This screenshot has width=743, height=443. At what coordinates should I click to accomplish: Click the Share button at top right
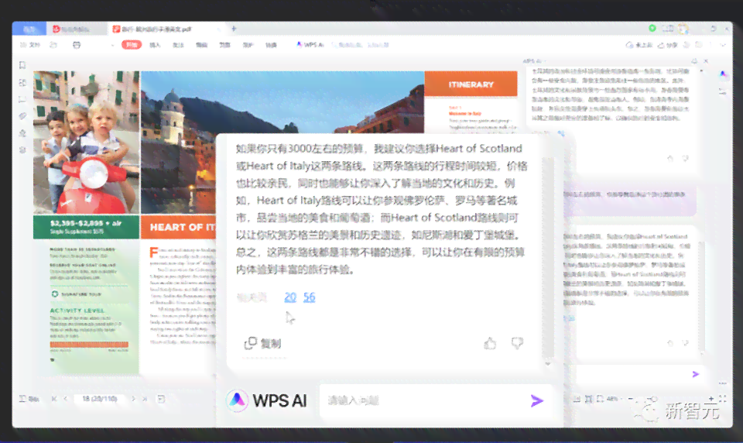pos(667,45)
